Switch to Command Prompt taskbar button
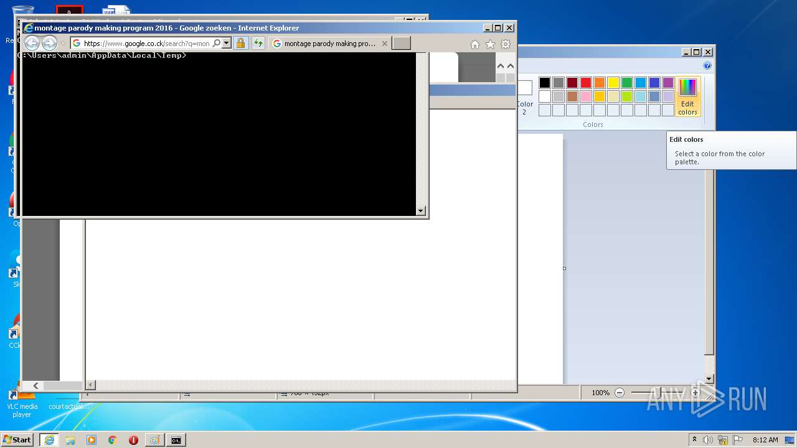 [x=176, y=440]
